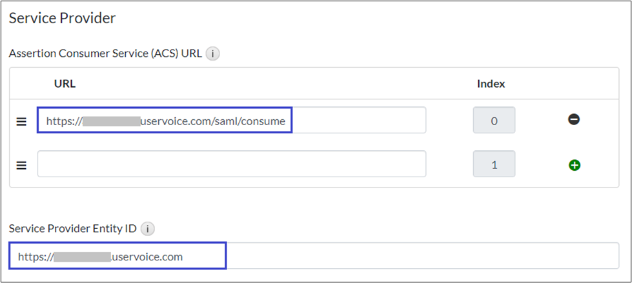The width and height of the screenshot is (632, 283).
Task: Click the drag handle of the empty URL row
Action: (x=21, y=165)
